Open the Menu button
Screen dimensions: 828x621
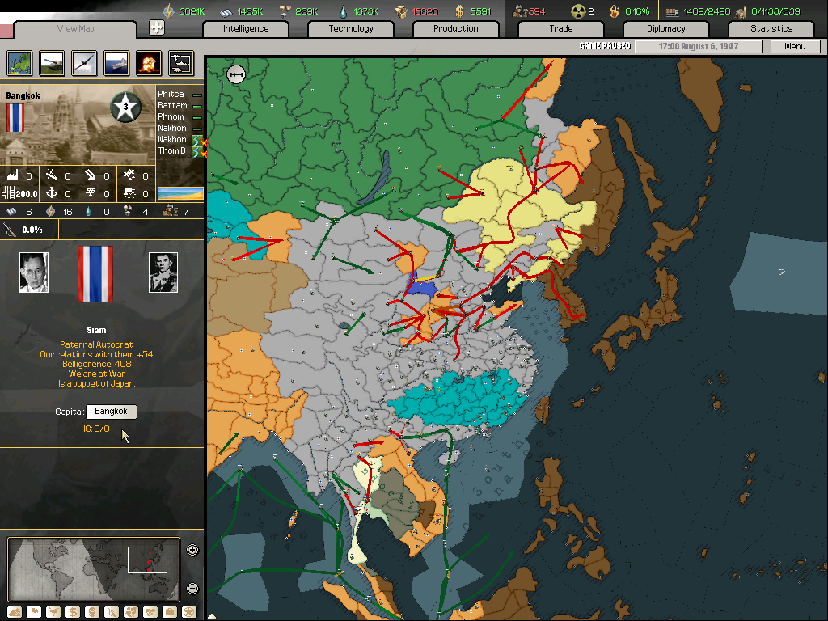click(795, 46)
